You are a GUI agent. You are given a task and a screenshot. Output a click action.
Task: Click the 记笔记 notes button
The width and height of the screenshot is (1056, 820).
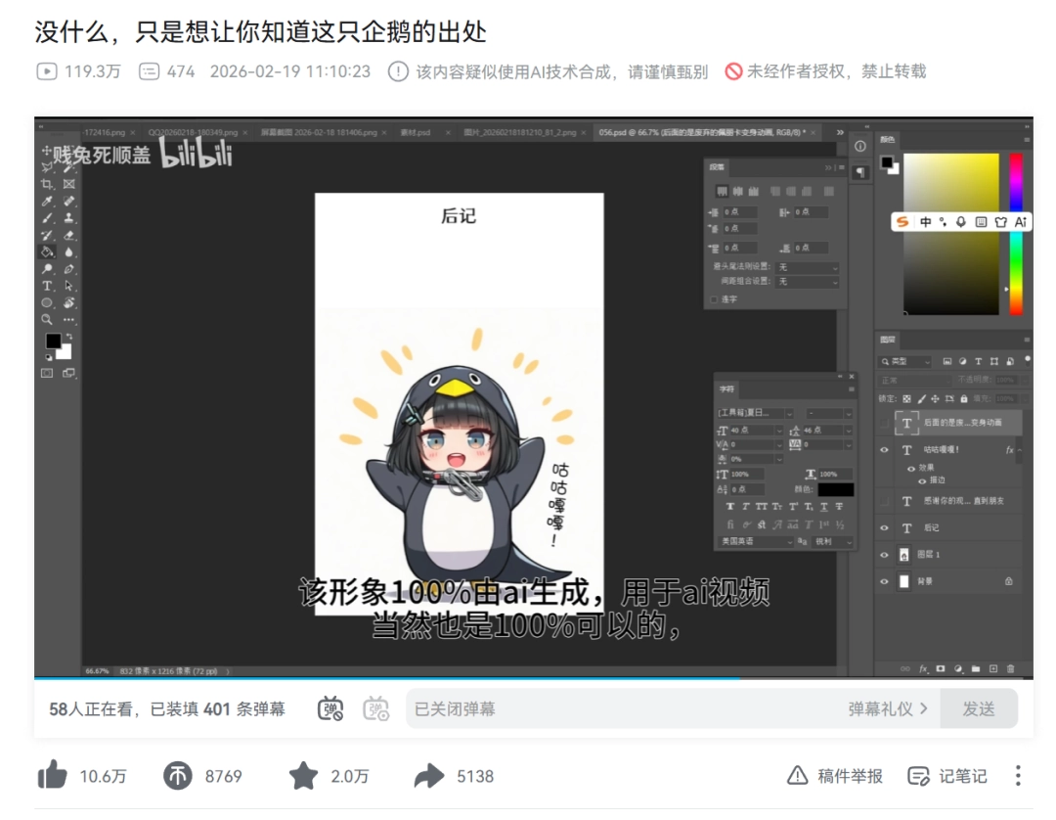pyautogui.click(x=947, y=776)
